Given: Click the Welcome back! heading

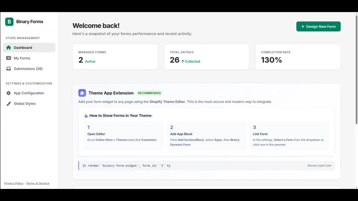Looking at the screenshot, I should pos(96,26).
